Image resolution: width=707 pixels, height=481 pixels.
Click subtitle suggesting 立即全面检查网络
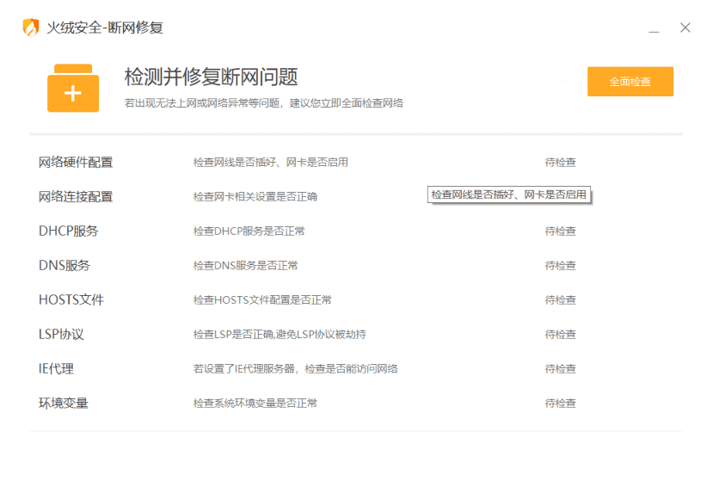point(264,103)
